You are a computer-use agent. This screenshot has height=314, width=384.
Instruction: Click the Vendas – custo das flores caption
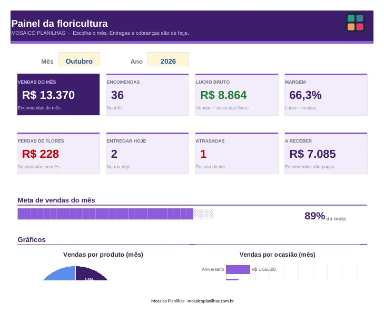pyautogui.click(x=222, y=108)
